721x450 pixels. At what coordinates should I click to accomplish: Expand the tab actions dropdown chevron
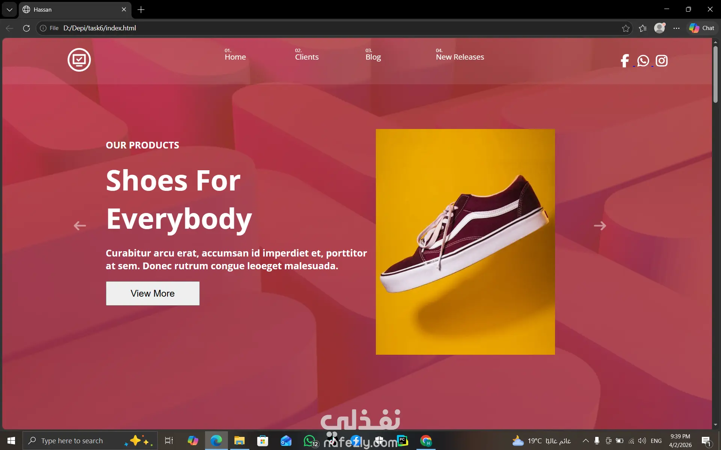[9, 9]
